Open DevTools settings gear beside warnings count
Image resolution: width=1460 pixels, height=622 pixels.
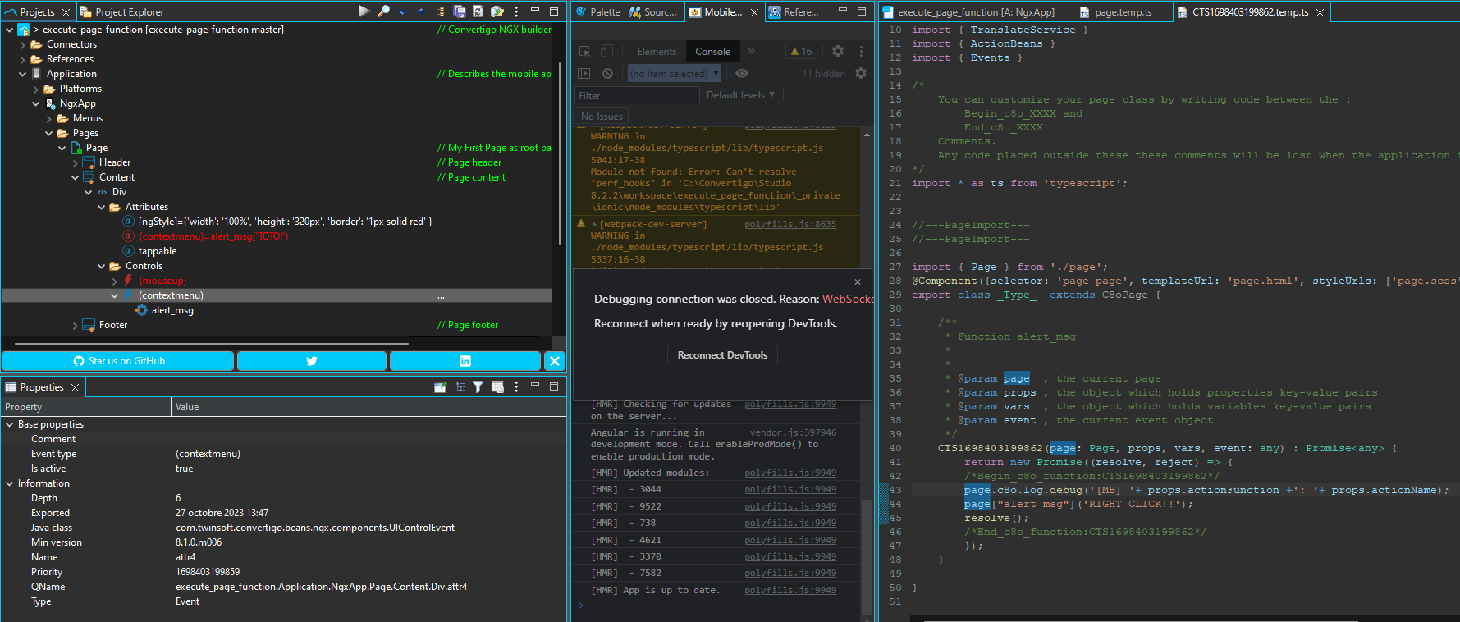(x=837, y=51)
